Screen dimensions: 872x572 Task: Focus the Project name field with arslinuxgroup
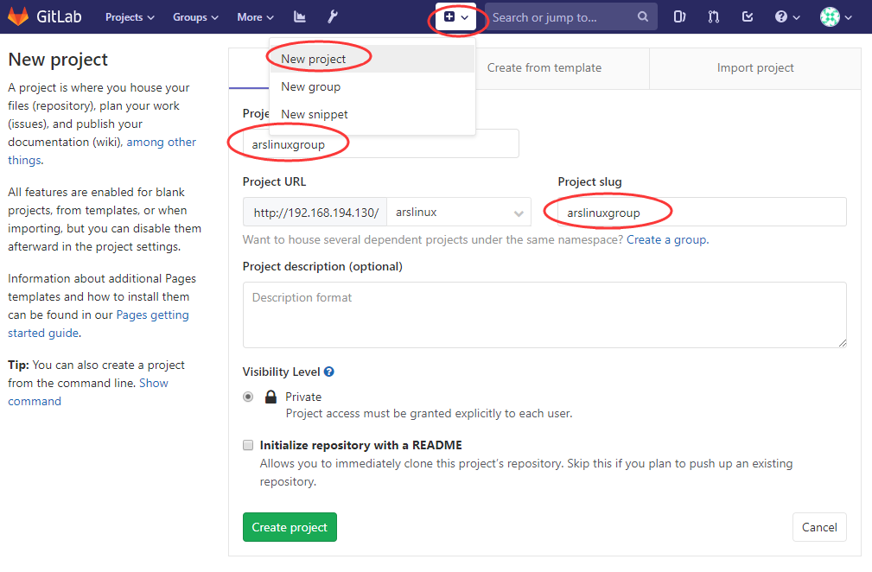coord(381,144)
